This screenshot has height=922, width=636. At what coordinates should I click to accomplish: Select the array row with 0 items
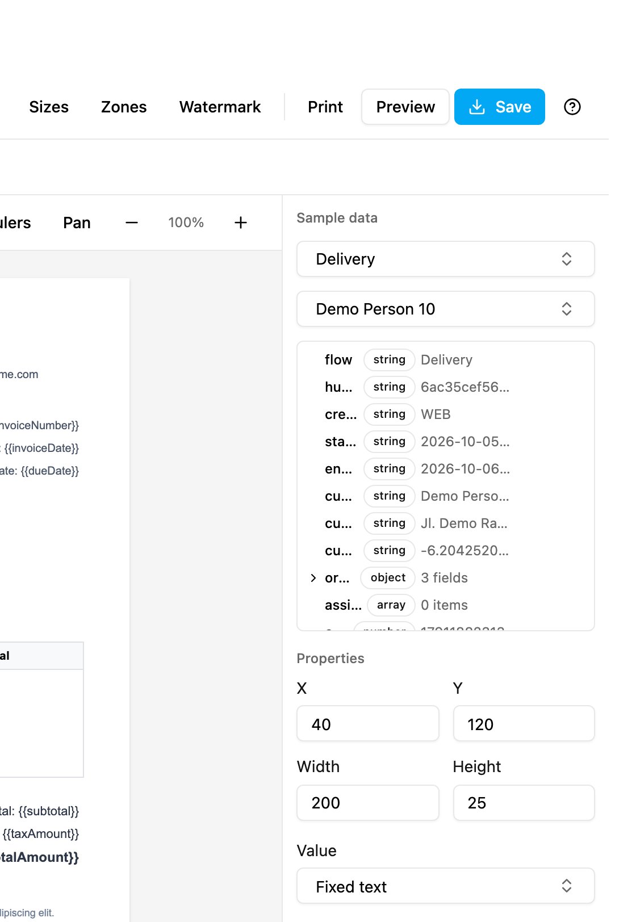click(x=446, y=605)
